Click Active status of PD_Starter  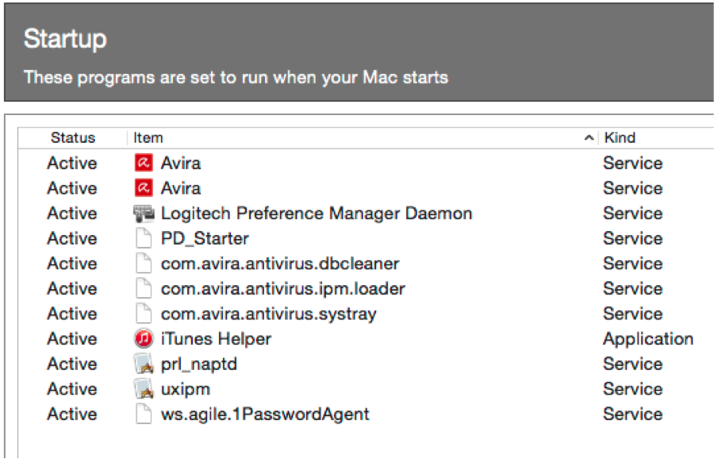click(72, 238)
